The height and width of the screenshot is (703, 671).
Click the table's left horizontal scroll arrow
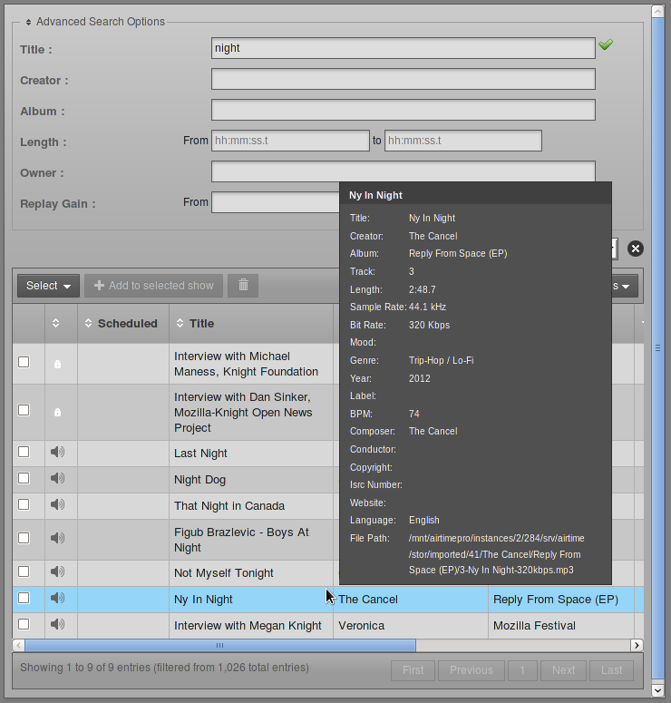click(x=19, y=645)
